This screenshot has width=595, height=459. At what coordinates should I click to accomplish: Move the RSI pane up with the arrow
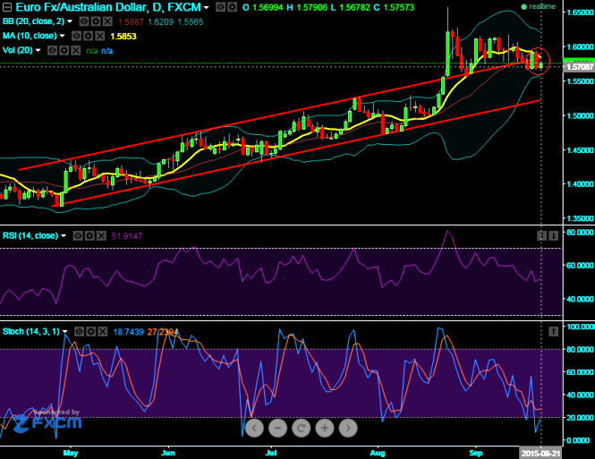[541, 235]
